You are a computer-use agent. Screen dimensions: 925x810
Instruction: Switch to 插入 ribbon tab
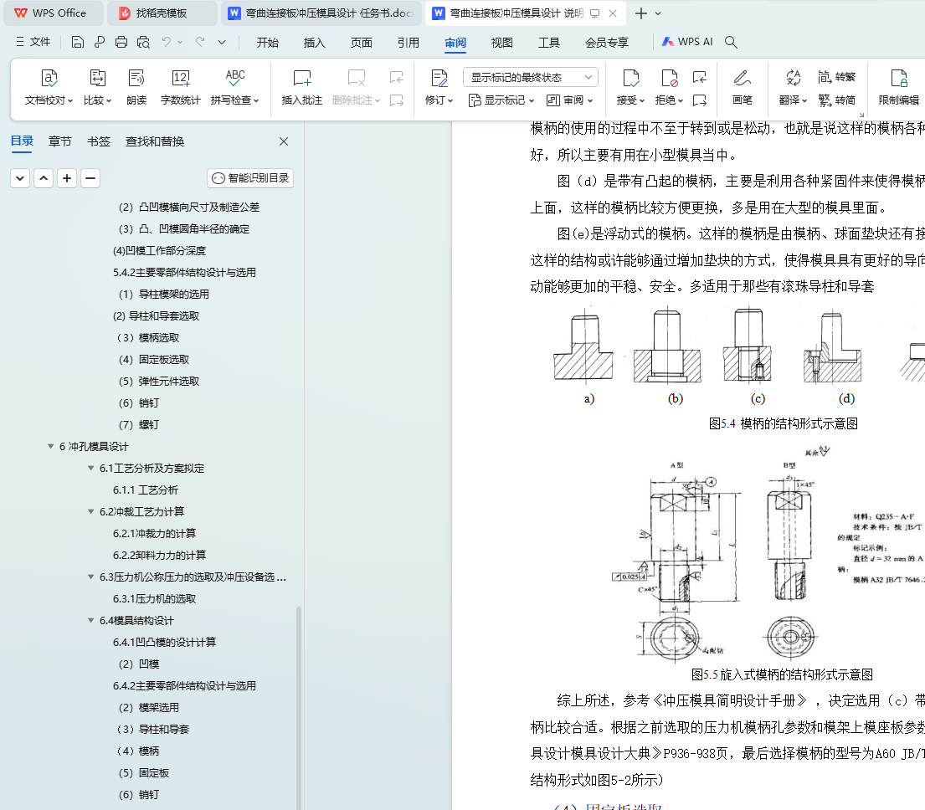click(315, 43)
